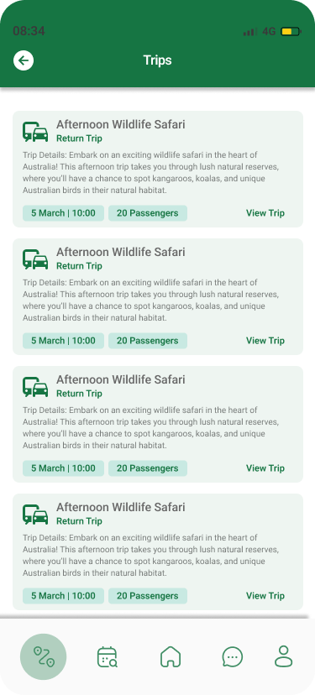Open profile via the person icon
This screenshot has width=315, height=695.
(x=284, y=656)
